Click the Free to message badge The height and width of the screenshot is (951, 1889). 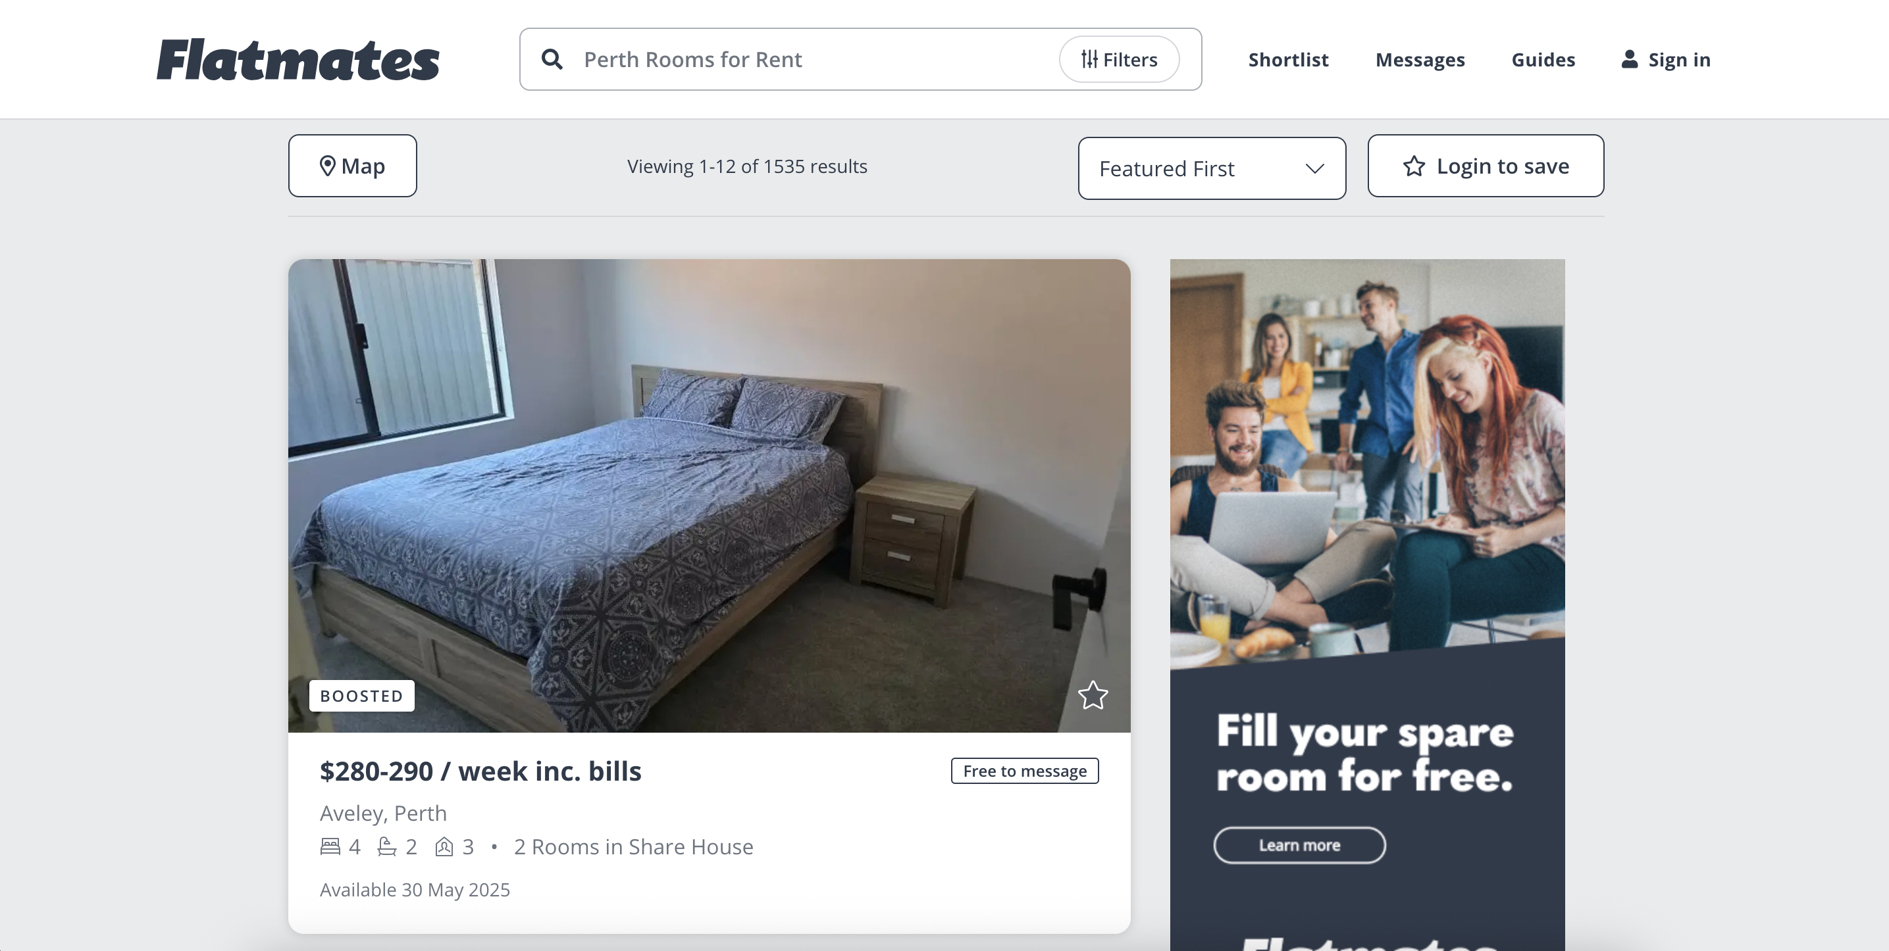pos(1024,771)
